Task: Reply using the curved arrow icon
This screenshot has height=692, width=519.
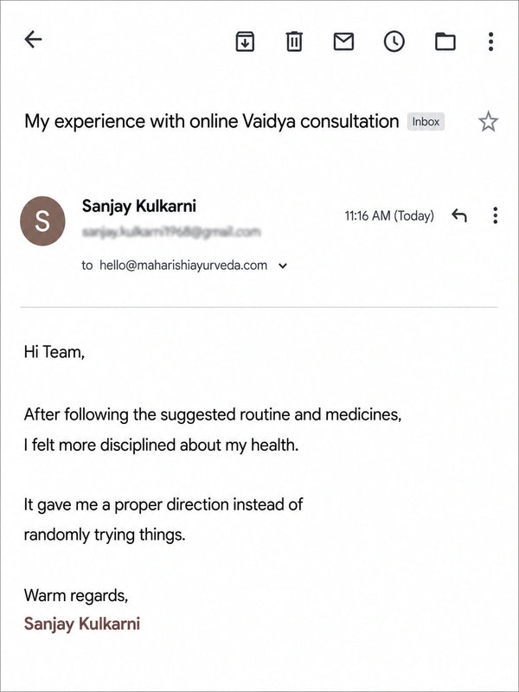Action: [459, 215]
